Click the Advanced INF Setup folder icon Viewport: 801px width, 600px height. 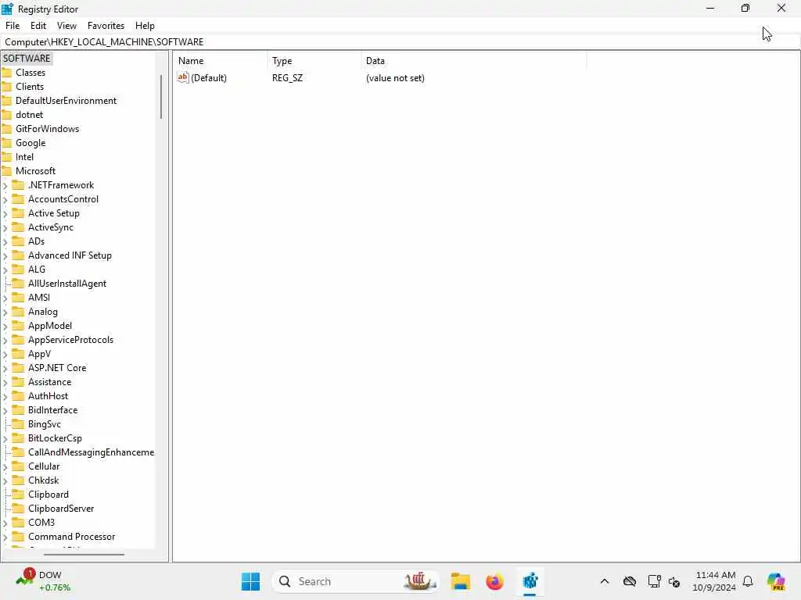(18, 255)
